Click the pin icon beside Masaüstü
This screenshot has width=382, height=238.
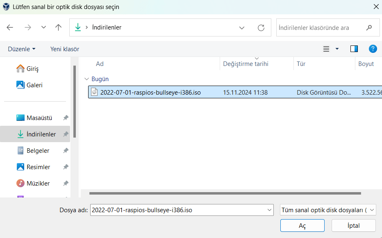tap(65, 118)
